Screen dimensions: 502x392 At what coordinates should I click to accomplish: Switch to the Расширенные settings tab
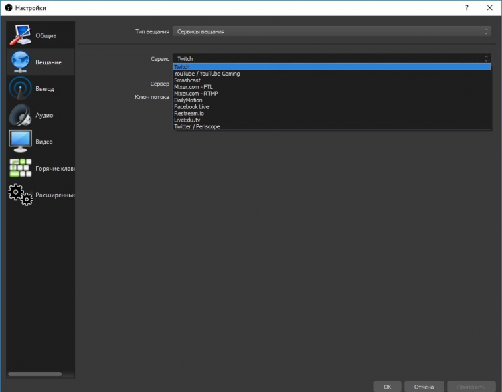(41, 195)
